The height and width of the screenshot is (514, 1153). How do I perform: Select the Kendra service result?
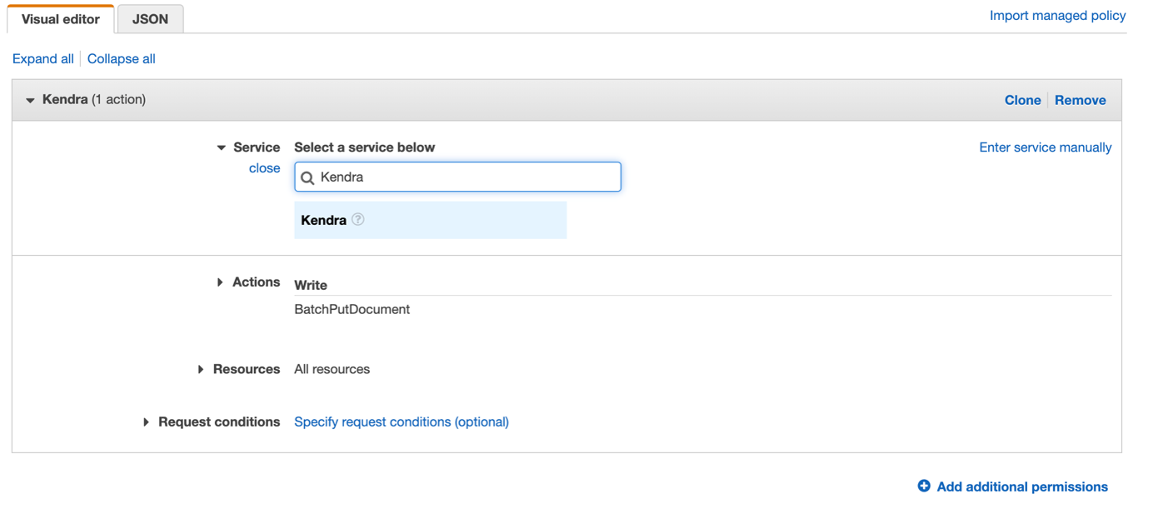point(430,220)
